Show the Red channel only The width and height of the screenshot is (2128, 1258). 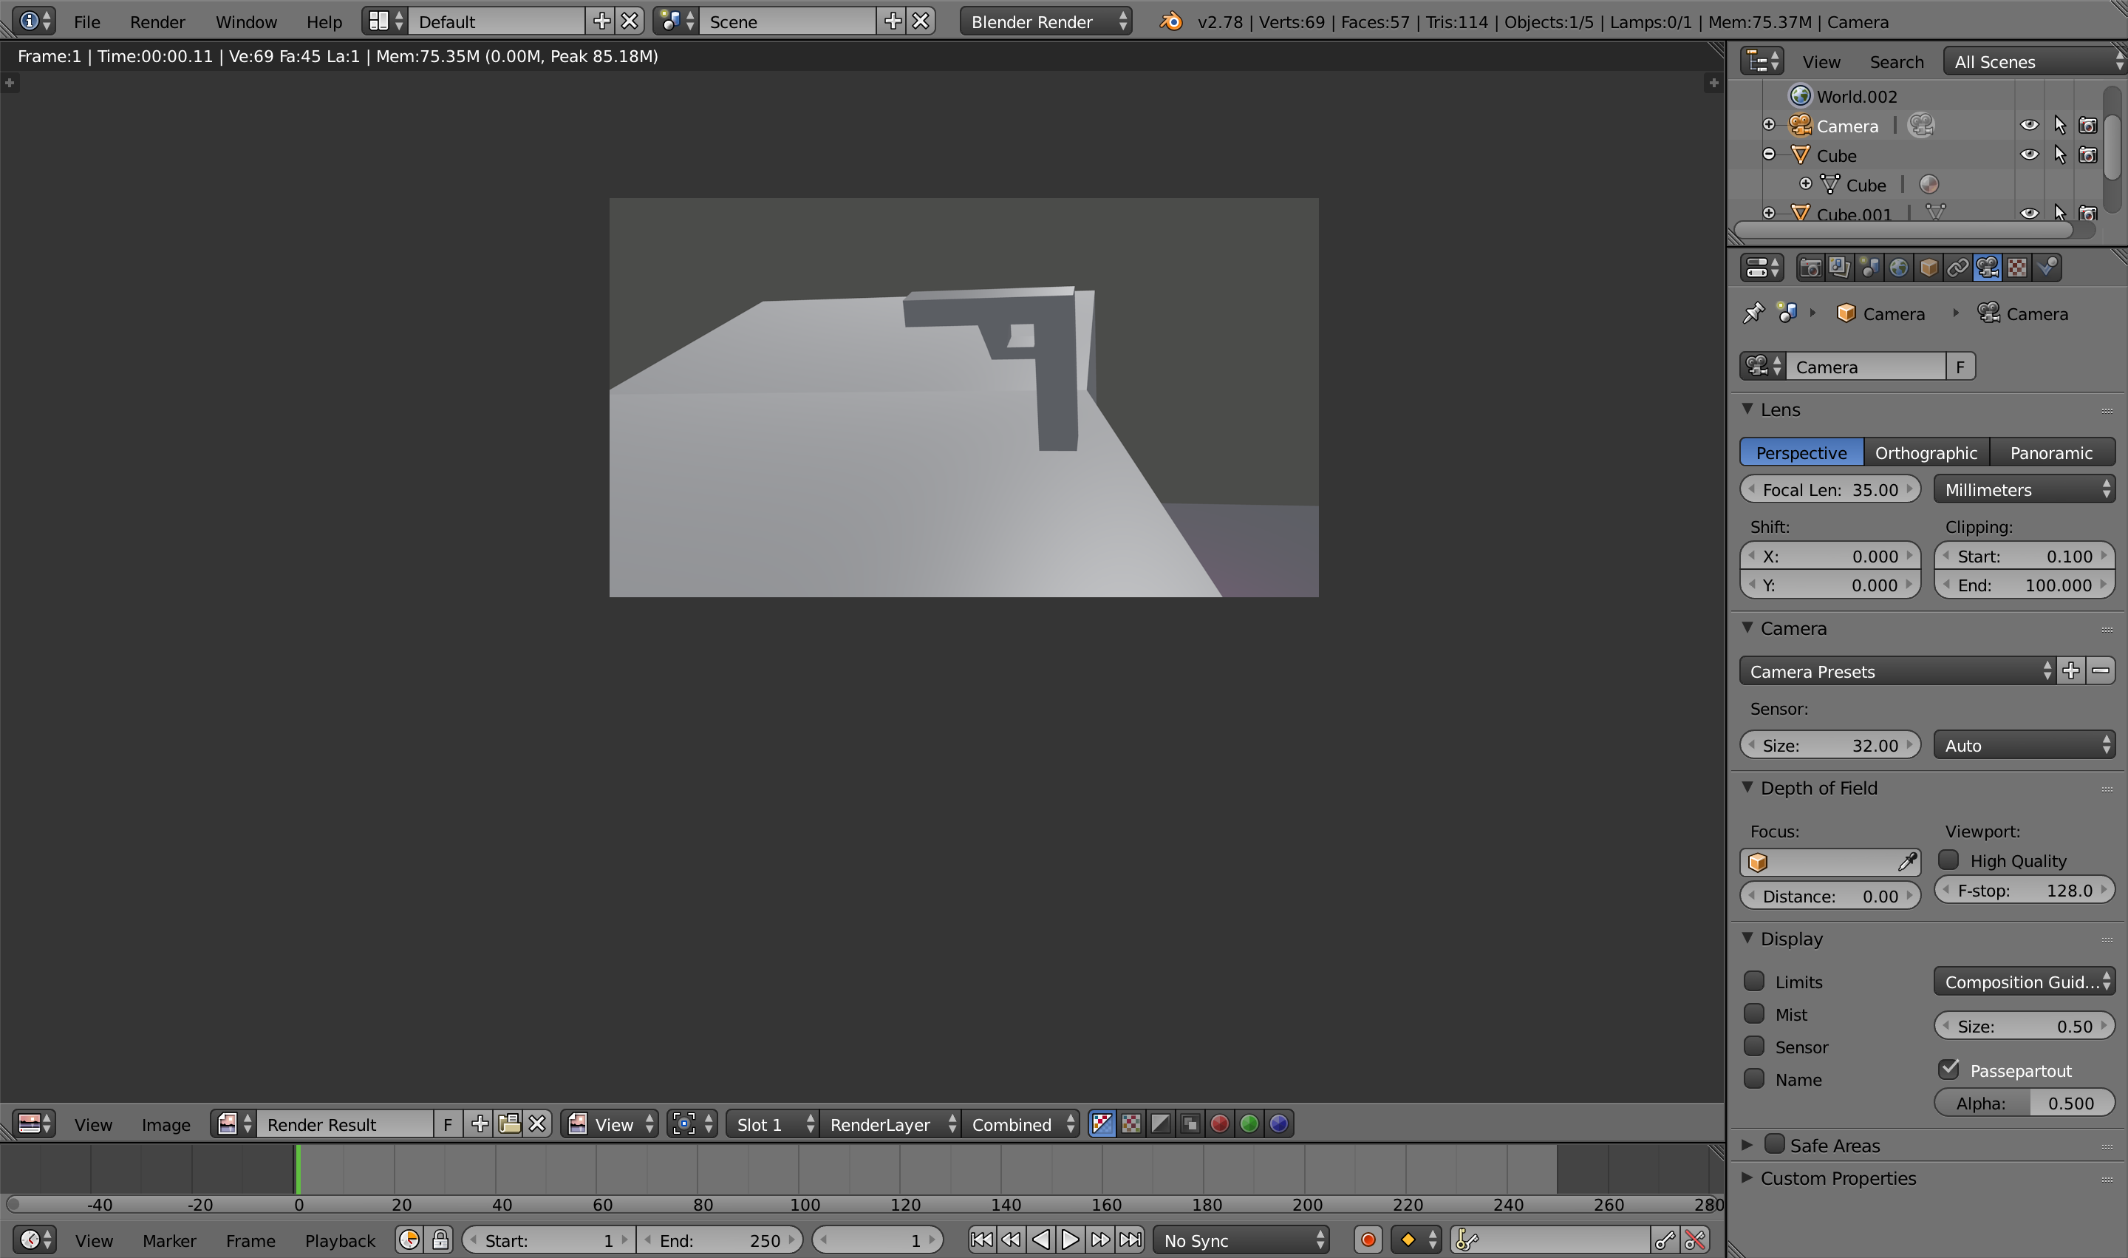[1219, 1124]
